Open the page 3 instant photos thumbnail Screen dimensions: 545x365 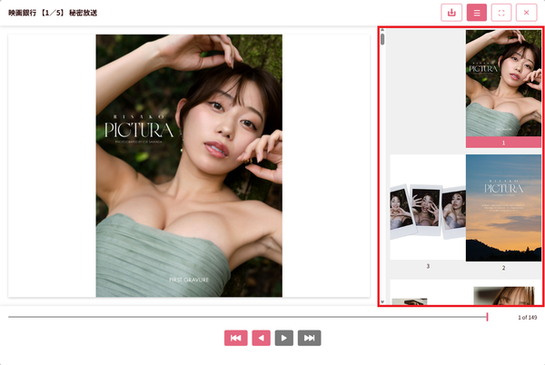click(x=428, y=207)
